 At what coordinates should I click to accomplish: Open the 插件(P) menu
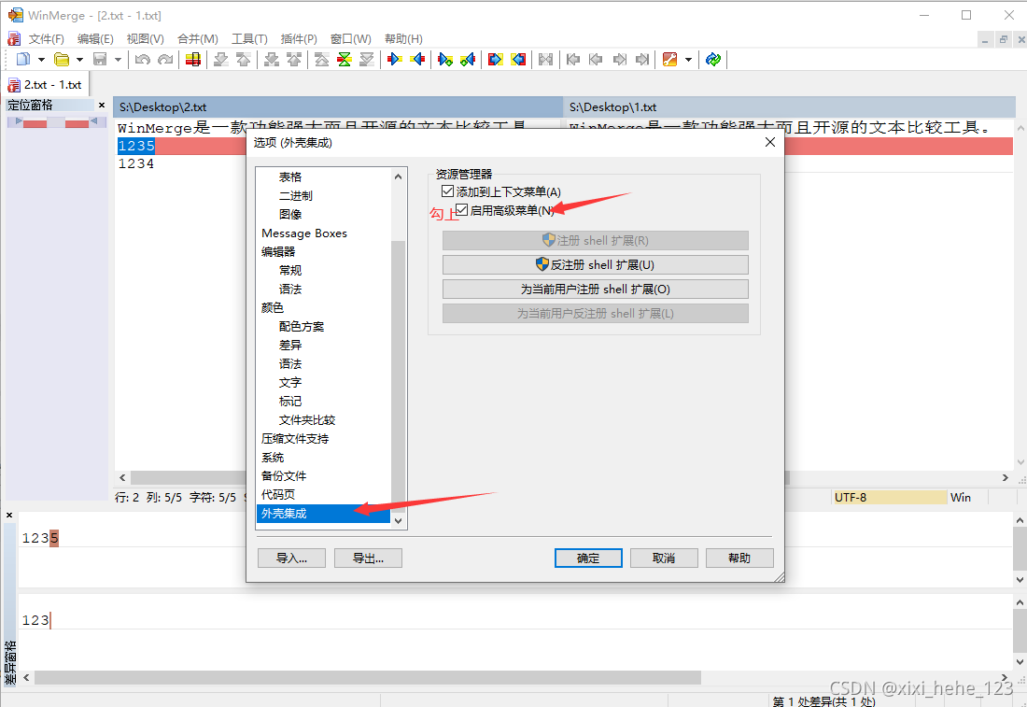pyautogui.click(x=299, y=38)
